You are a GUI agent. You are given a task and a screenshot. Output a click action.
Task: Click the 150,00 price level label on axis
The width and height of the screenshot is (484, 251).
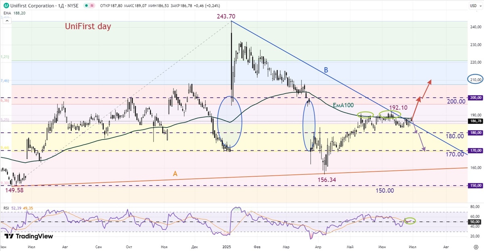(476, 186)
